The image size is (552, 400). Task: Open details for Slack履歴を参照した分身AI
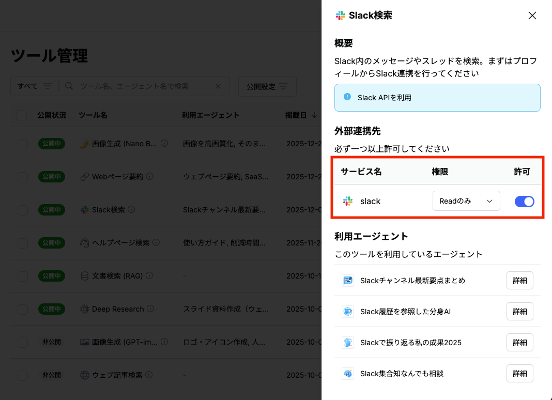(519, 312)
